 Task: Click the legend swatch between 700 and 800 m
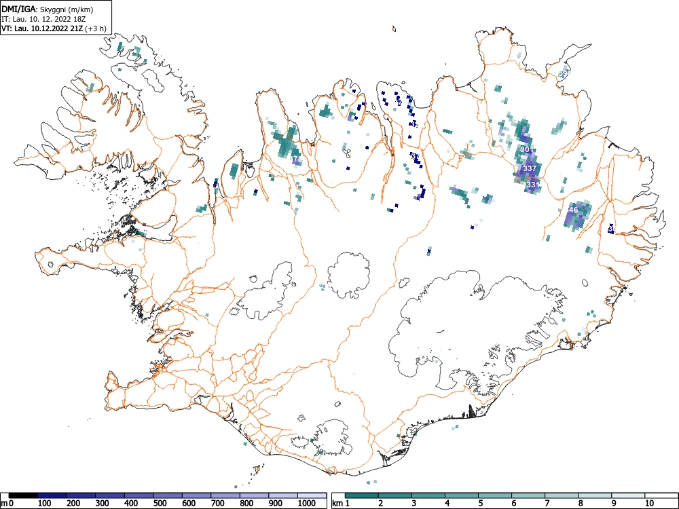(x=225, y=495)
